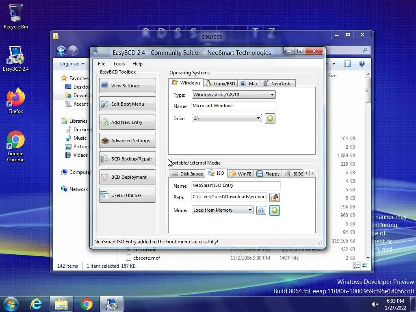Switch to the Floppy tab
Viewport: 416px width, 312px height.
tap(268, 174)
